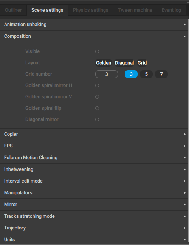Viewport: 189px width, 245px height.
Task: Select the Golden layout button
Action: 104,63
